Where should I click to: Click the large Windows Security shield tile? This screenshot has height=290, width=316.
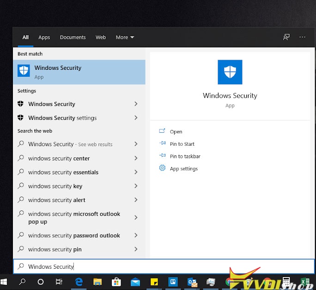[x=230, y=72]
